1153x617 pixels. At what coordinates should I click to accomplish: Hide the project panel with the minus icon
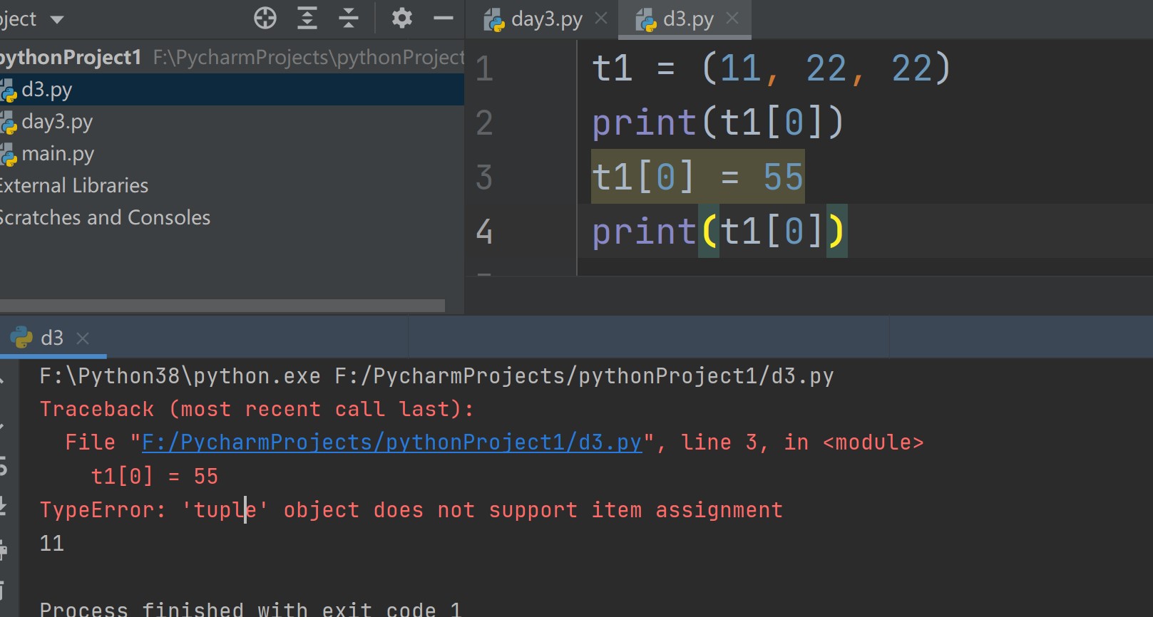click(443, 18)
